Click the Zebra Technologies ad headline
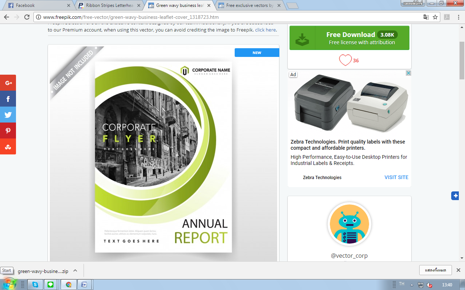The height and width of the screenshot is (290, 465). coord(348,145)
